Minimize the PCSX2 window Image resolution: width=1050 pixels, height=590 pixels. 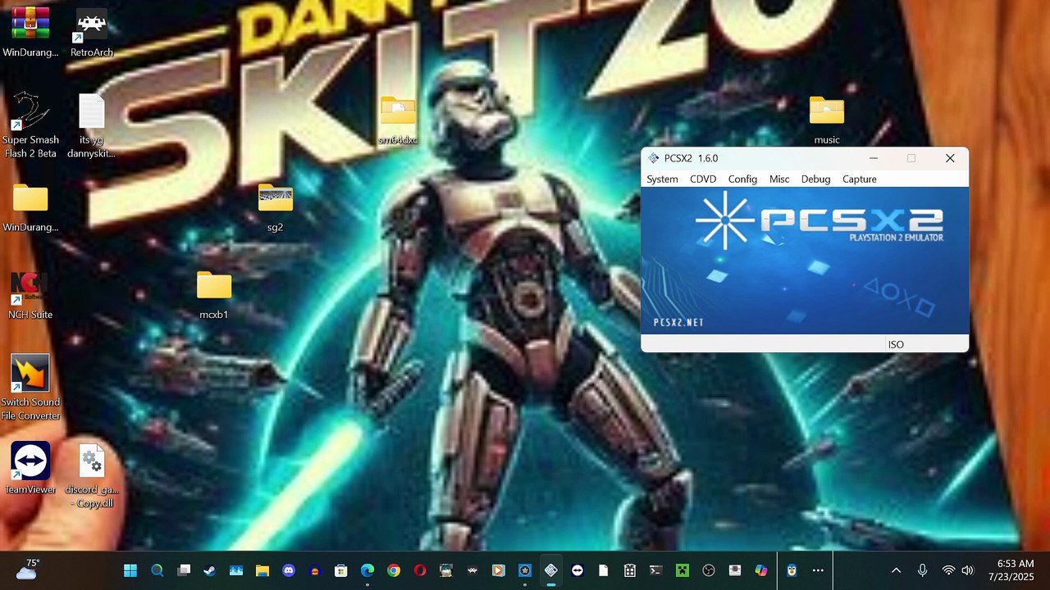click(873, 158)
